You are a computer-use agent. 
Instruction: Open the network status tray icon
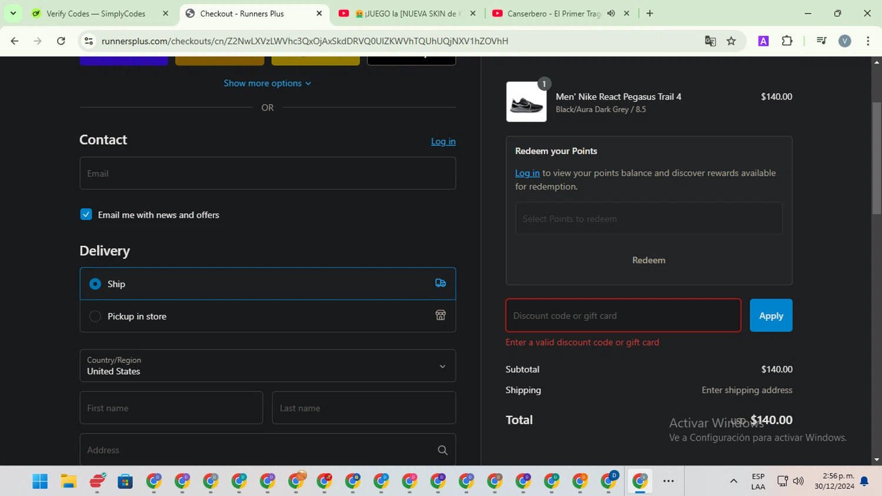click(783, 481)
